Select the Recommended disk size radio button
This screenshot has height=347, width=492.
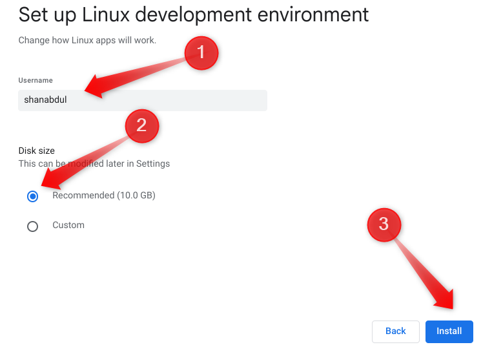33,196
